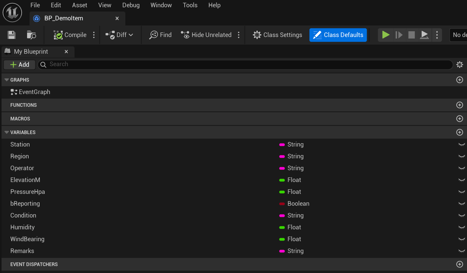Click the Compile button
This screenshot has height=273, width=467.
click(70, 35)
